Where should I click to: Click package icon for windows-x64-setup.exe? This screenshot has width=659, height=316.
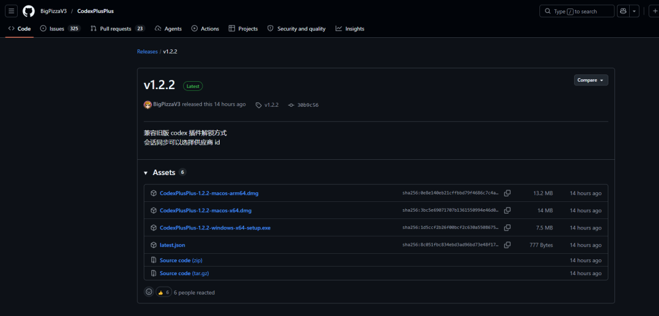(x=153, y=228)
